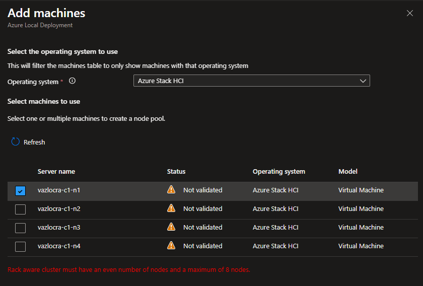
Task: Tick the vazlocra-c1-n3 checkbox
Action: [20, 228]
